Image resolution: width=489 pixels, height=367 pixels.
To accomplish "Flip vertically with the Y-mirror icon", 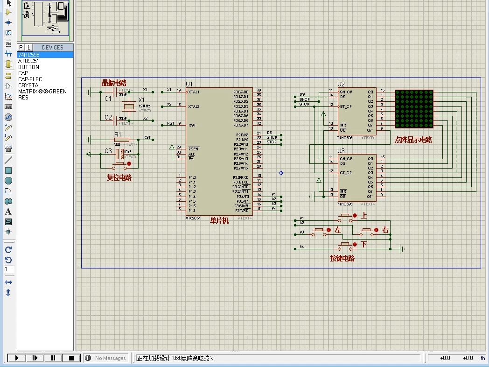I will [x=8, y=293].
